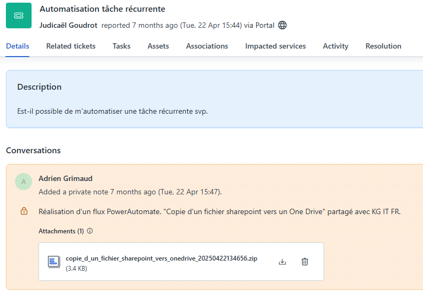Click requester name Judicaël Goudrot
Viewport: 423px width, 291px height.
(x=69, y=25)
